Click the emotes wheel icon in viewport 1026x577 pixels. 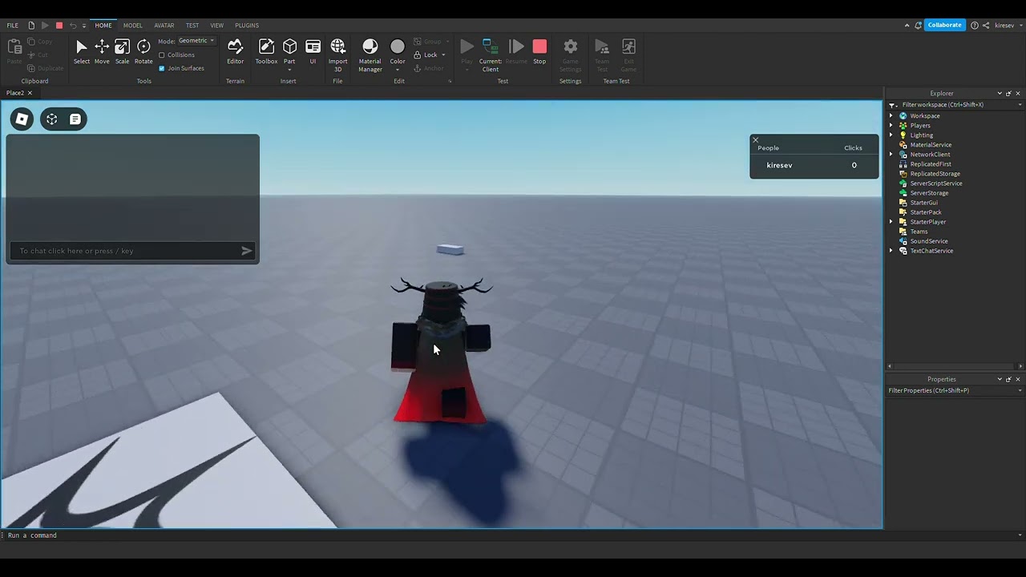(52, 119)
